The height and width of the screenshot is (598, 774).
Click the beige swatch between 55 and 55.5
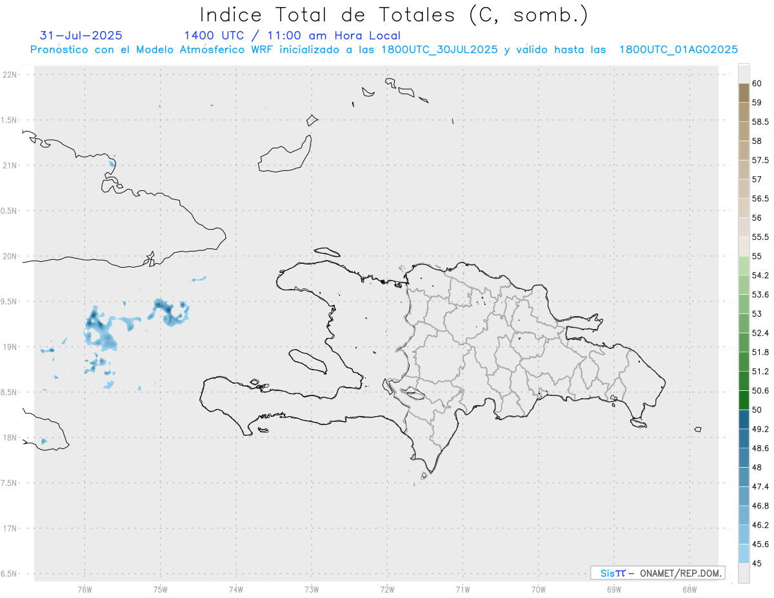click(744, 246)
